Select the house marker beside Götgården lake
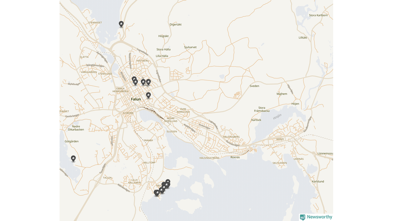Screen dimensions: 393x221 point(73,158)
